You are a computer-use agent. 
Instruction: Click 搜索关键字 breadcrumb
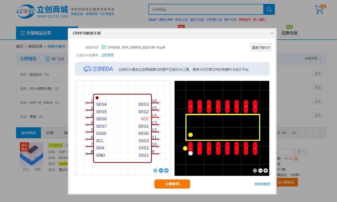(56, 46)
